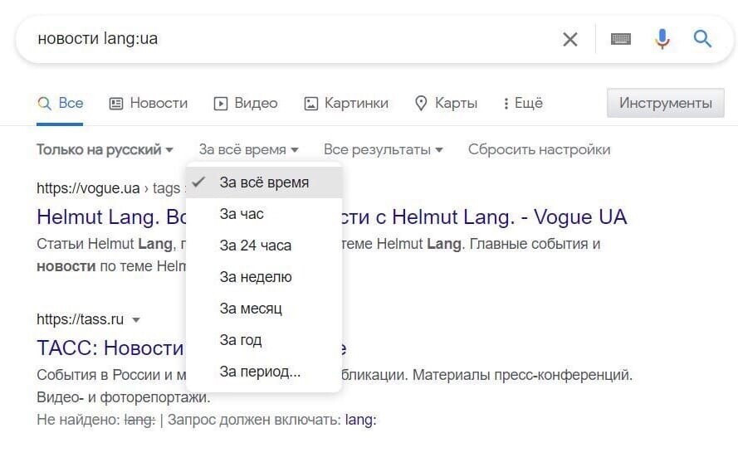Click the tass.ru result dropdown arrow

(136, 320)
